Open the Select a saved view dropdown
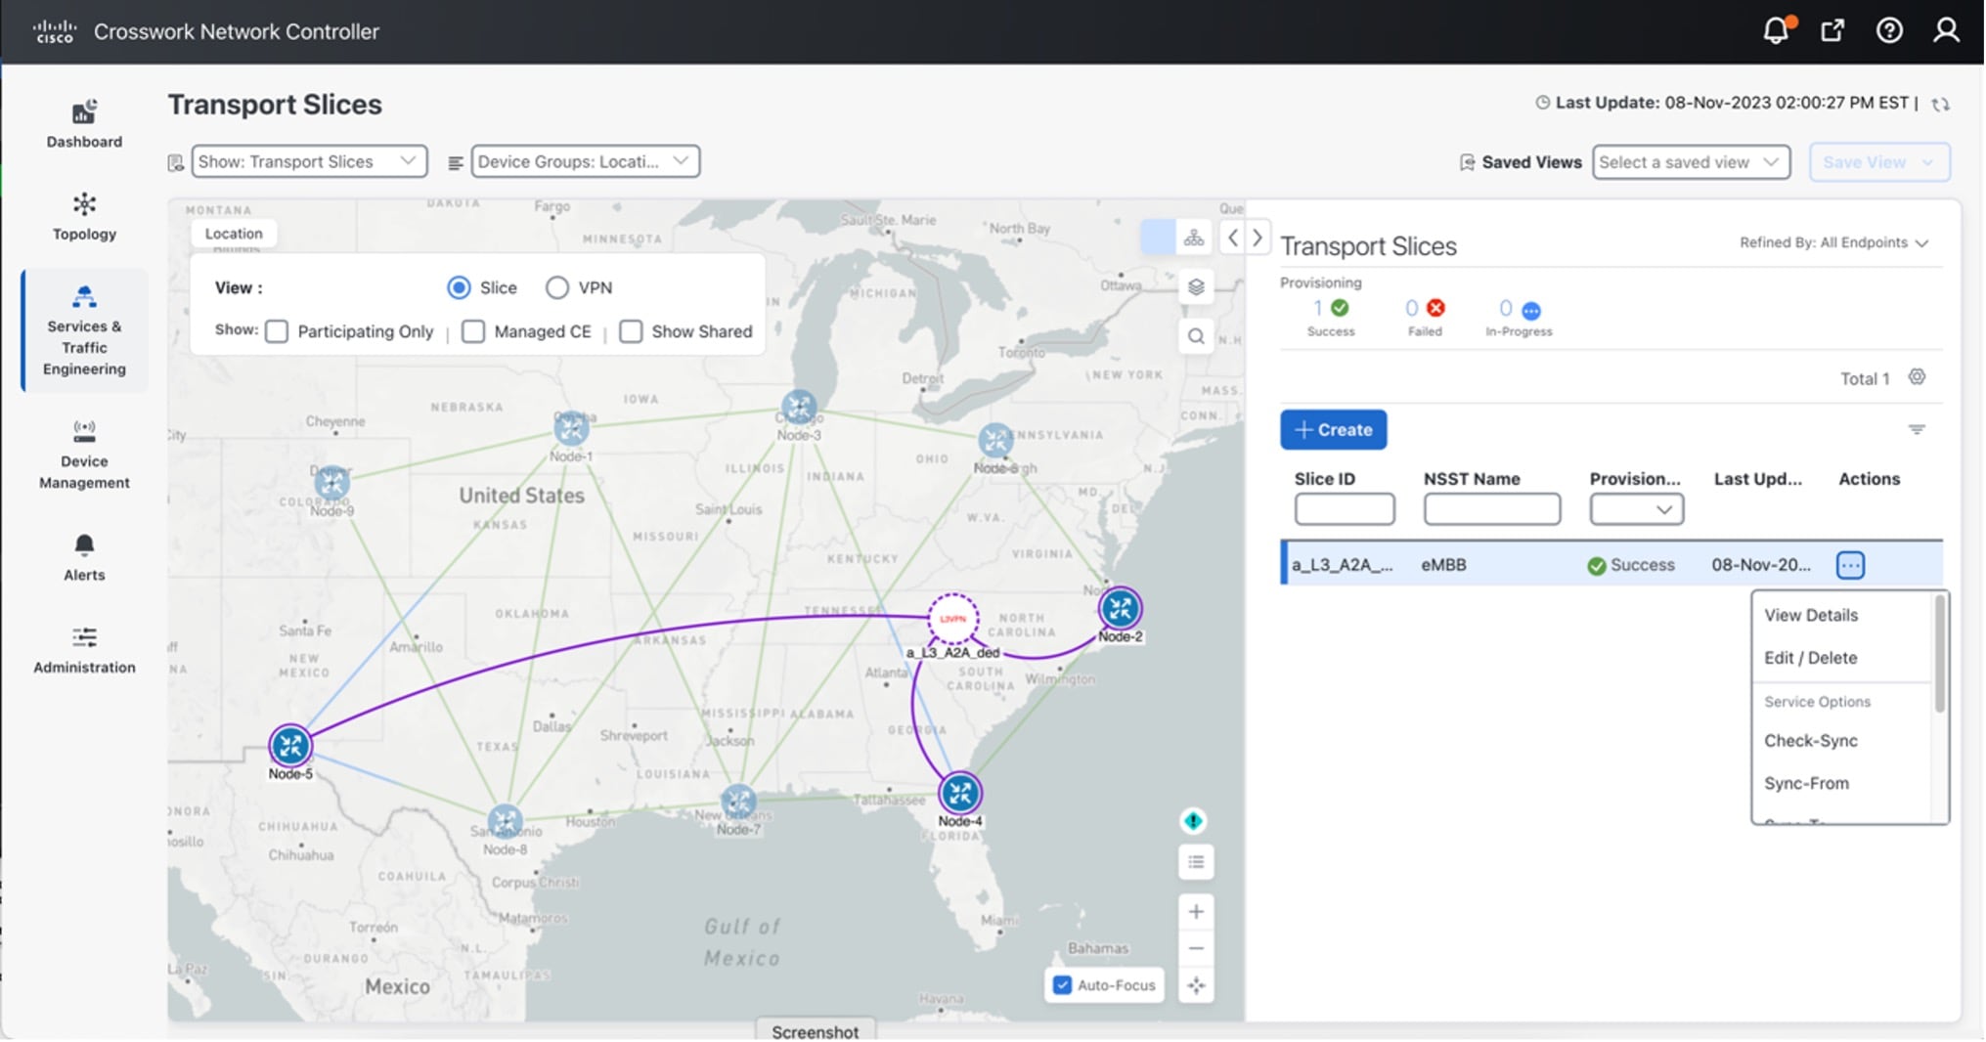This screenshot has width=1986, height=1042. (1691, 162)
